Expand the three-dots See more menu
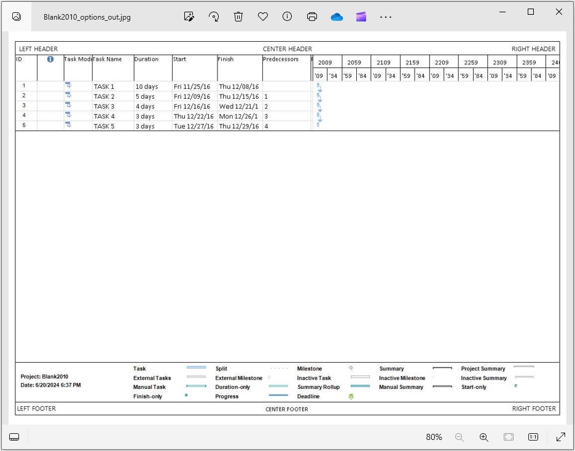The height and width of the screenshot is (451, 575). (386, 17)
